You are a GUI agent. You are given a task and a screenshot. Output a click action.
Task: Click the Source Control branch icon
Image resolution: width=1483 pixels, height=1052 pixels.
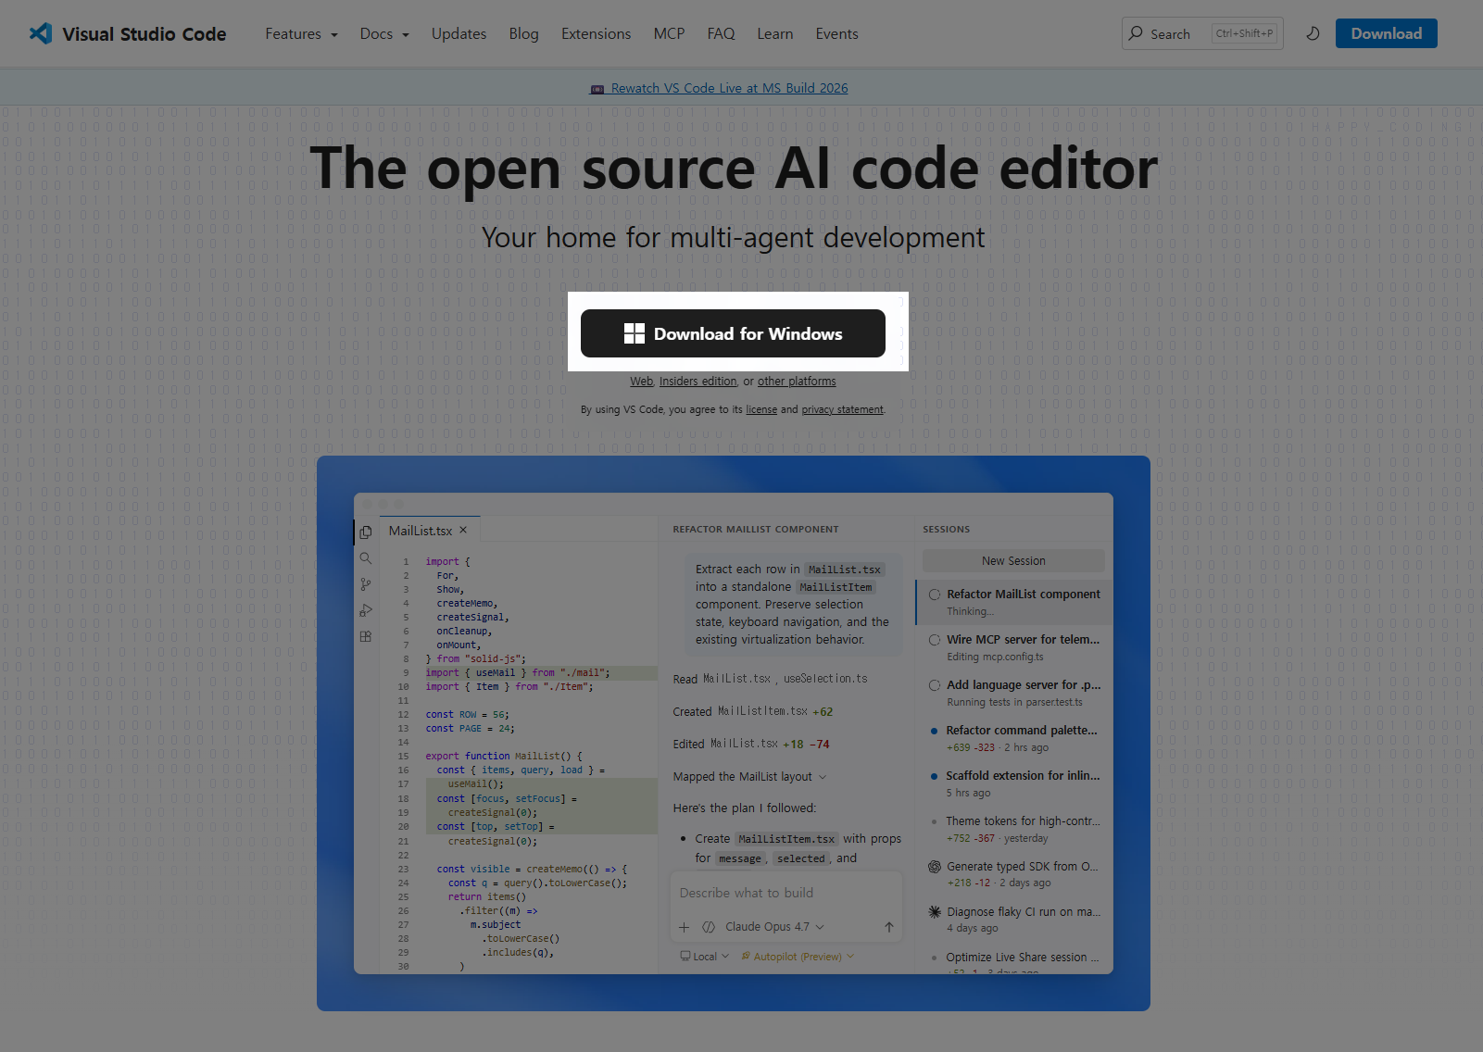click(x=366, y=584)
